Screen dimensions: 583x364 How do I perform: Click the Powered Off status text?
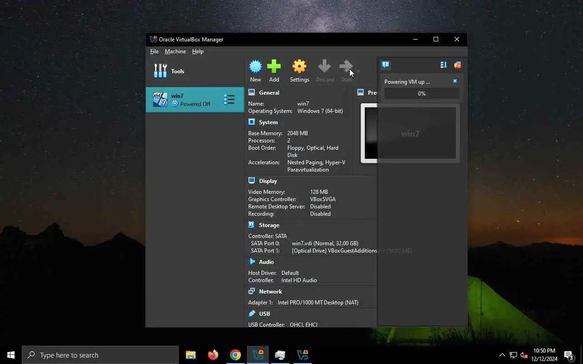pos(195,104)
